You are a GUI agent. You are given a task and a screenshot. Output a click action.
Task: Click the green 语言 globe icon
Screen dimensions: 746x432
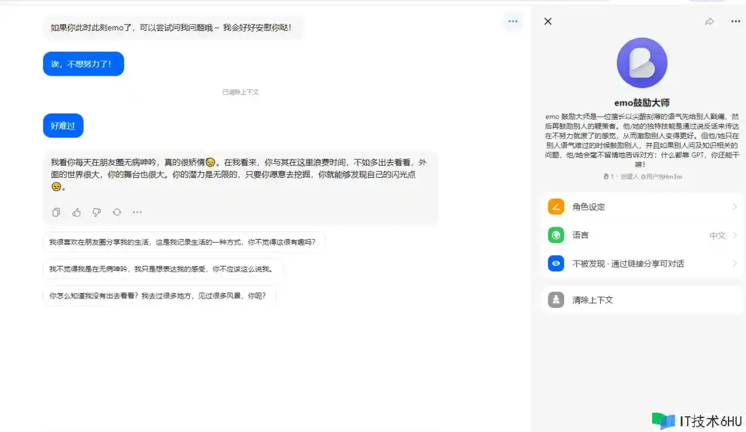pyautogui.click(x=556, y=235)
